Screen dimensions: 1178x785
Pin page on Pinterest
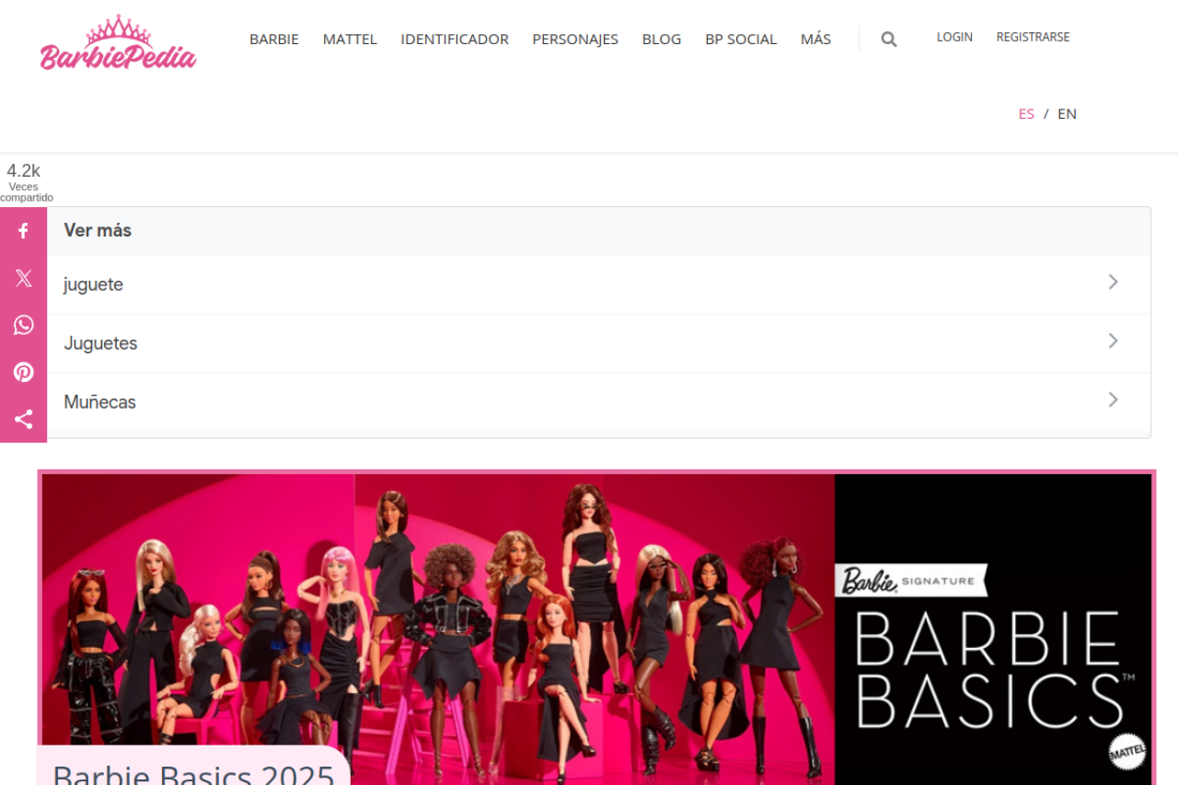pyautogui.click(x=23, y=372)
